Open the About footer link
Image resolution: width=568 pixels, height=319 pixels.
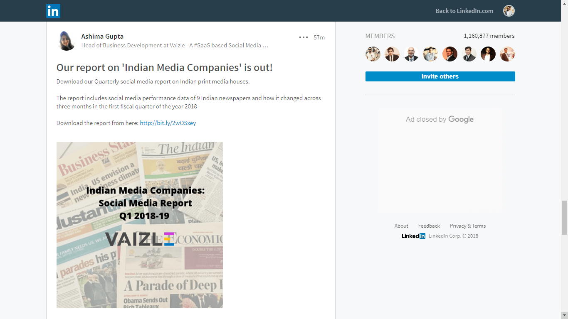click(x=401, y=226)
